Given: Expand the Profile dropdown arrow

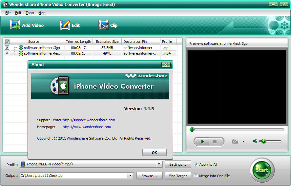Looking at the screenshot, I should point(159,164).
